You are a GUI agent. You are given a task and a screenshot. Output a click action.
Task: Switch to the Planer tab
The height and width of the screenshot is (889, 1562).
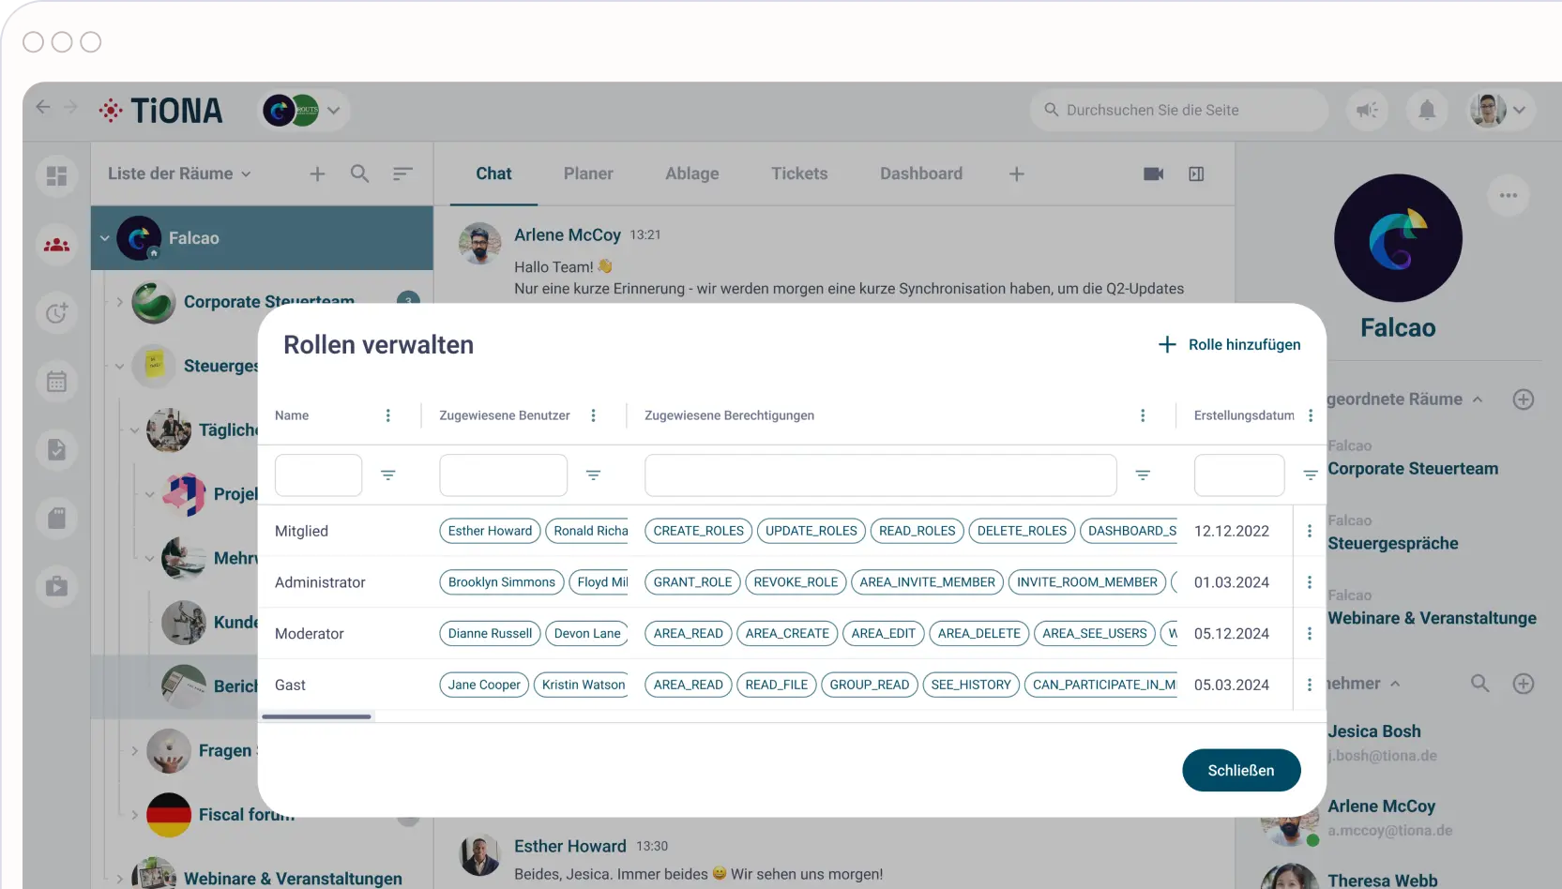tap(588, 173)
